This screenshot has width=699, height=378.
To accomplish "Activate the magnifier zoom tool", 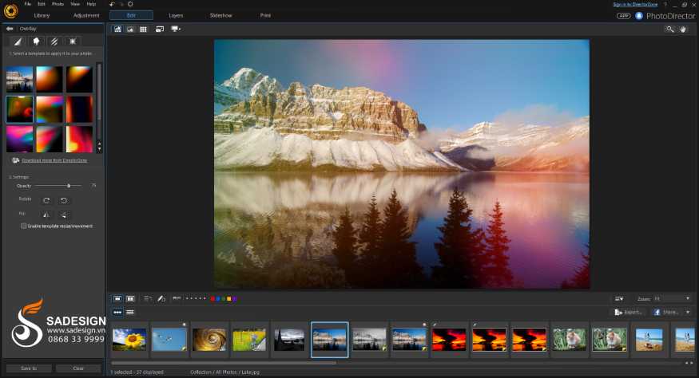I will (x=669, y=30).
